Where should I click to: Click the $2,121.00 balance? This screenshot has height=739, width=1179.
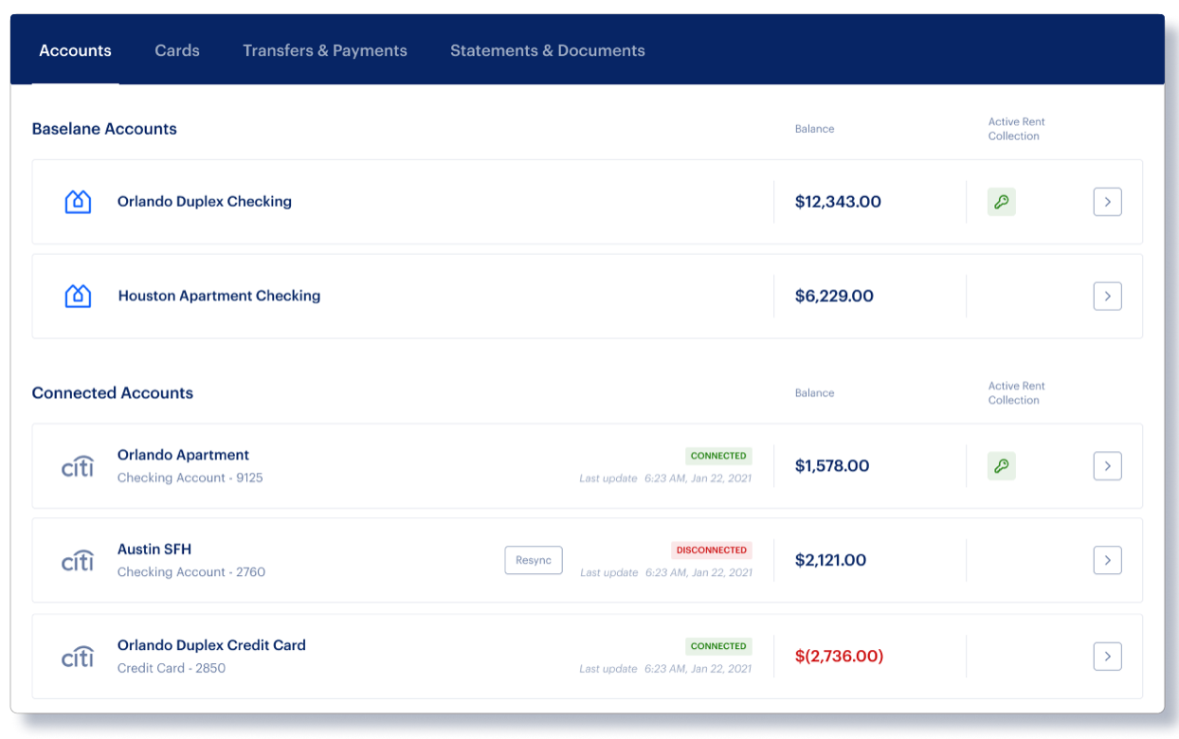[x=830, y=560]
